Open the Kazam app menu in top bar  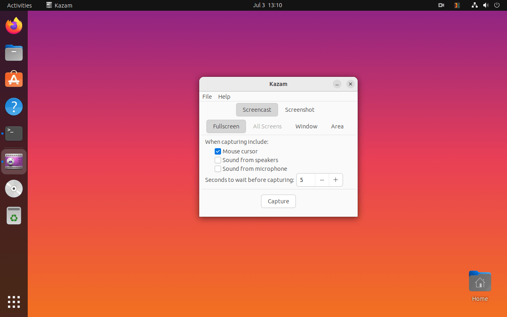[x=59, y=5]
